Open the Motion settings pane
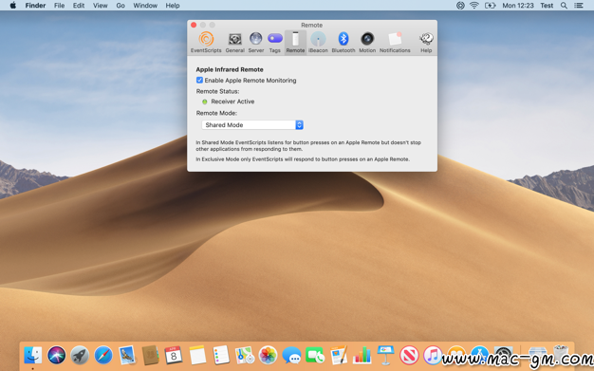The width and height of the screenshot is (594, 371). point(367,43)
